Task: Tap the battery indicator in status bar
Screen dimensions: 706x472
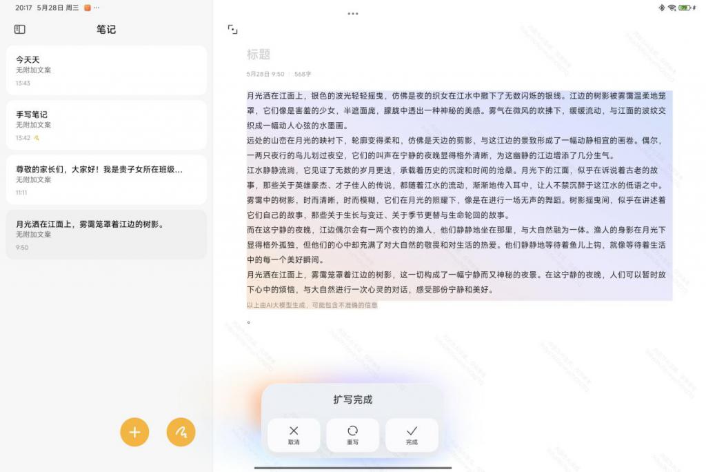Action: tap(685, 8)
